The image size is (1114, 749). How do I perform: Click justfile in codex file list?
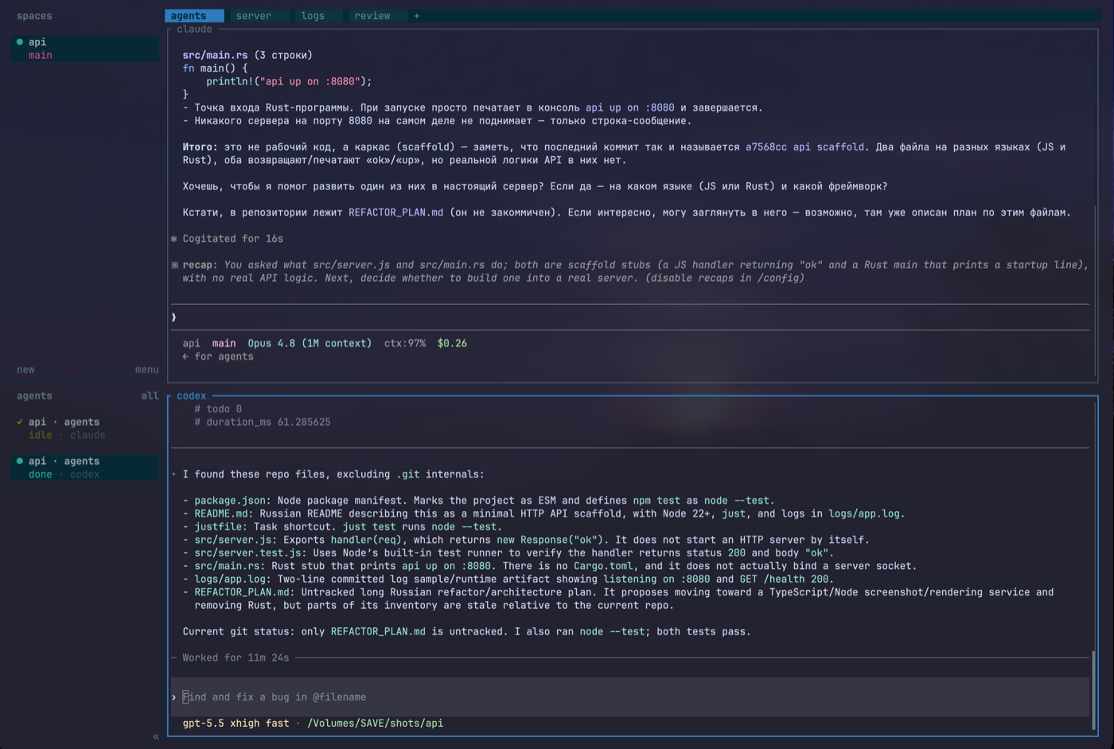218,527
